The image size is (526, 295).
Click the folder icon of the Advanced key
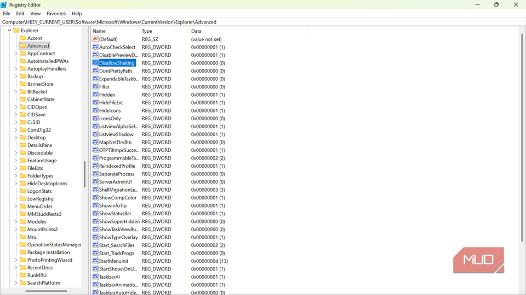23,46
